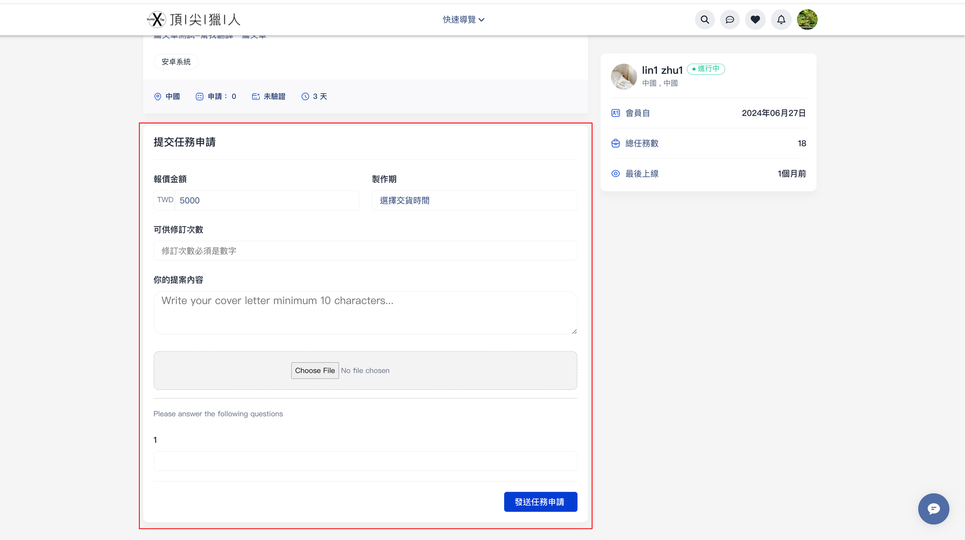The image size is (965, 540).
Task: Click the clock icon next to 3 天
Action: [305, 96]
